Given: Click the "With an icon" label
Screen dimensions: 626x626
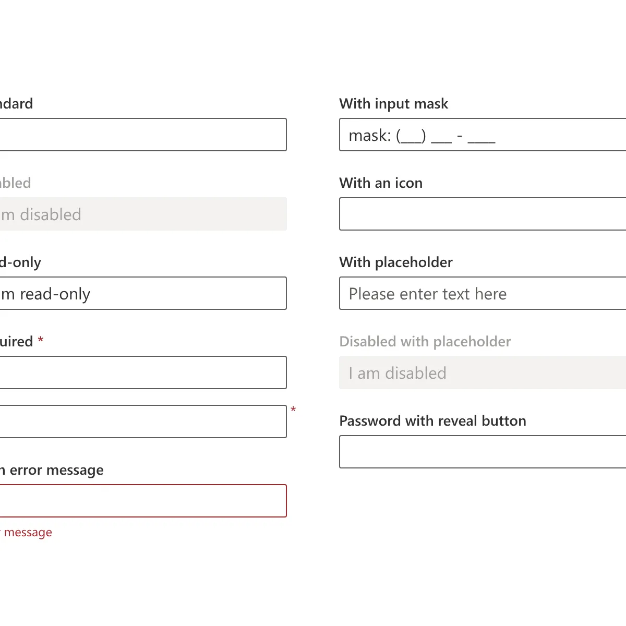Looking at the screenshot, I should point(381,183).
